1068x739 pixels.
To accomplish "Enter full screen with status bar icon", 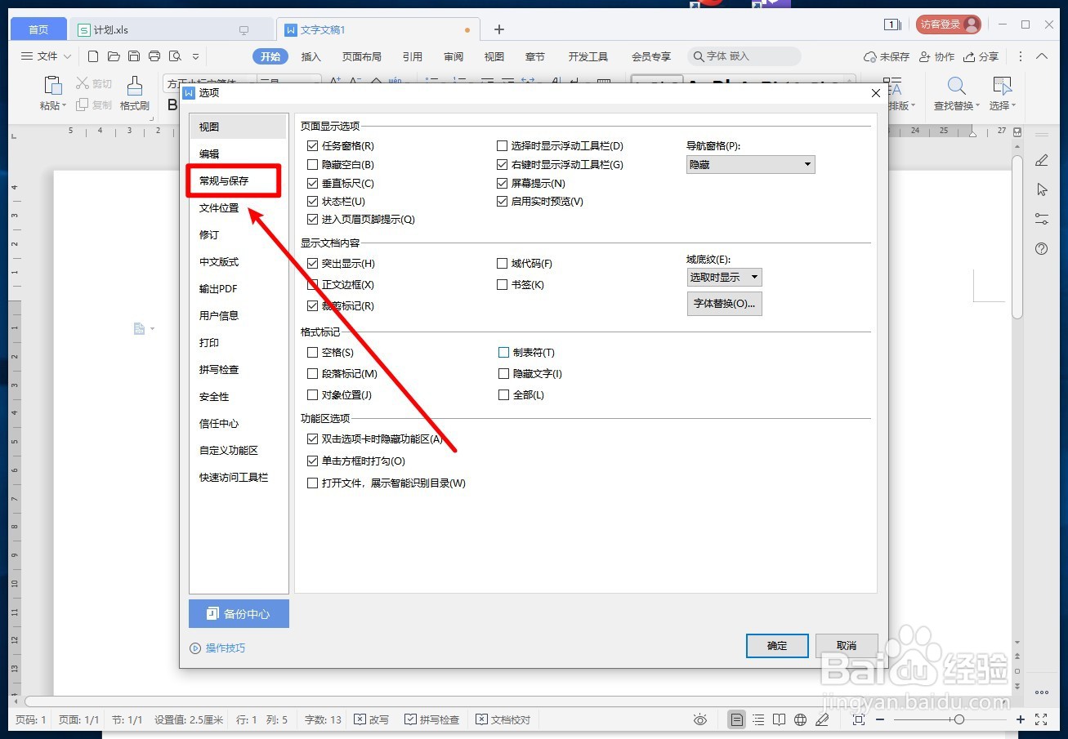I will tap(1041, 719).
